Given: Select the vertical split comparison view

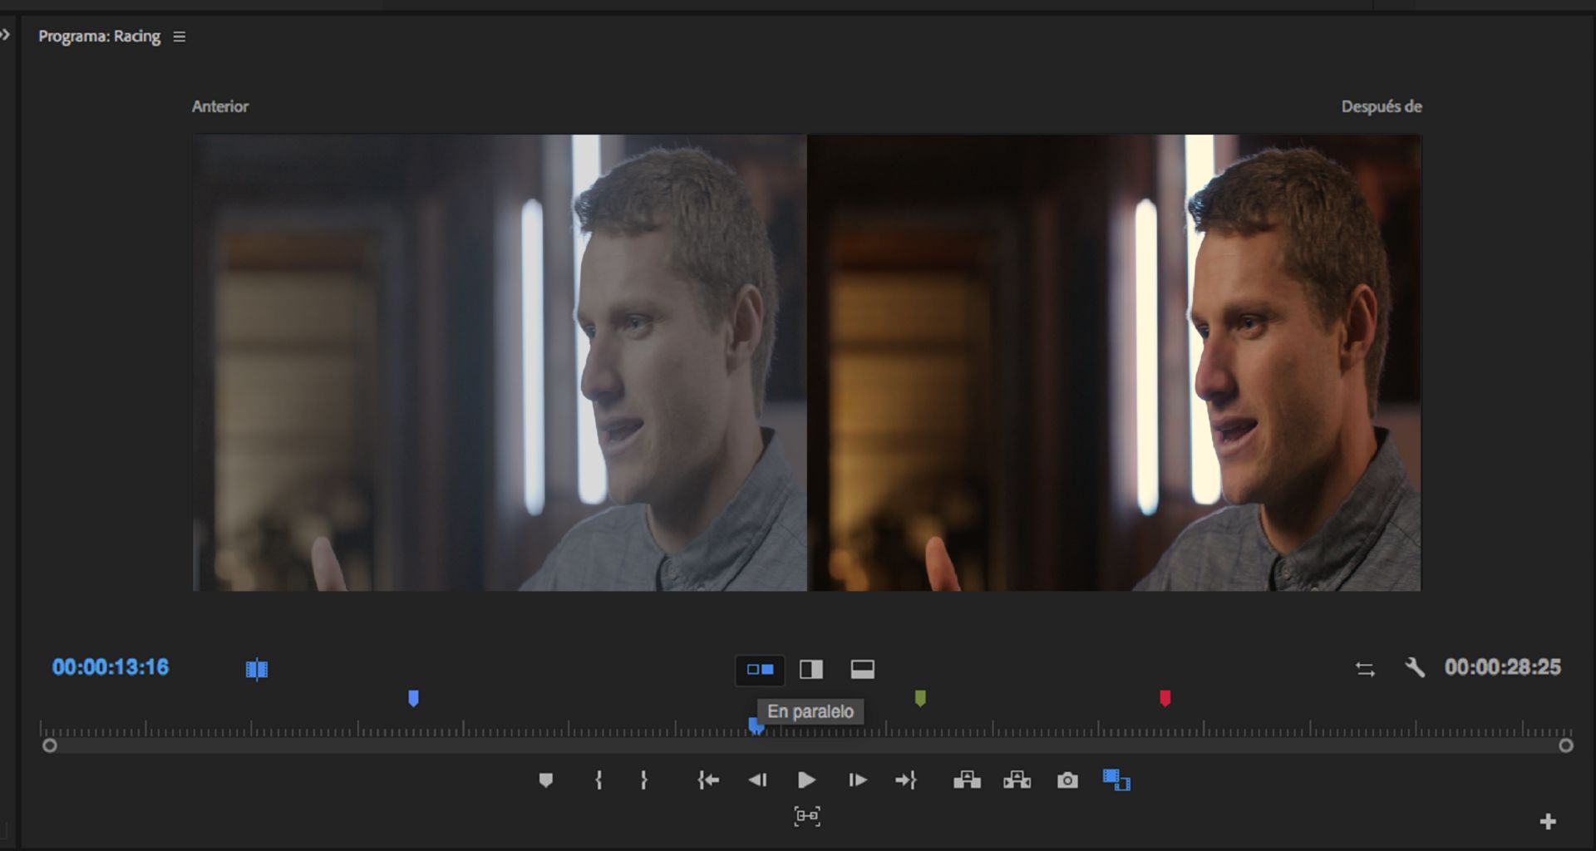Looking at the screenshot, I should [811, 670].
